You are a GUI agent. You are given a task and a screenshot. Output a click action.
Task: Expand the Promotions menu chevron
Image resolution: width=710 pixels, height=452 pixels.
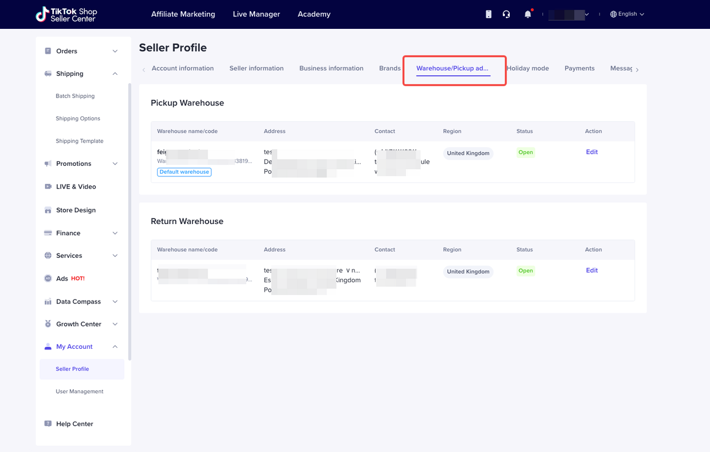115,164
